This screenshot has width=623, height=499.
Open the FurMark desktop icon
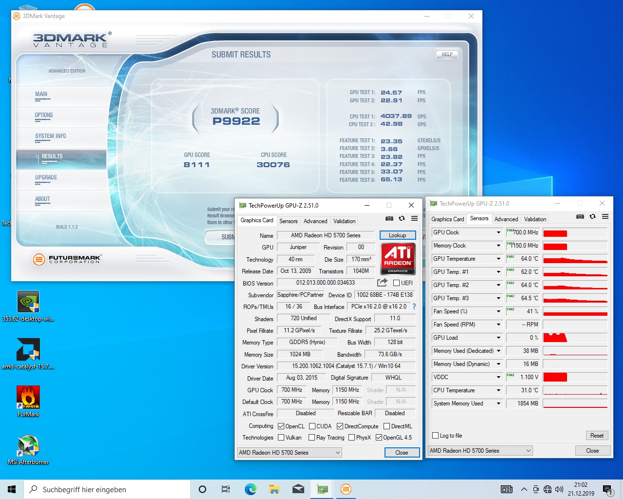[28, 401]
